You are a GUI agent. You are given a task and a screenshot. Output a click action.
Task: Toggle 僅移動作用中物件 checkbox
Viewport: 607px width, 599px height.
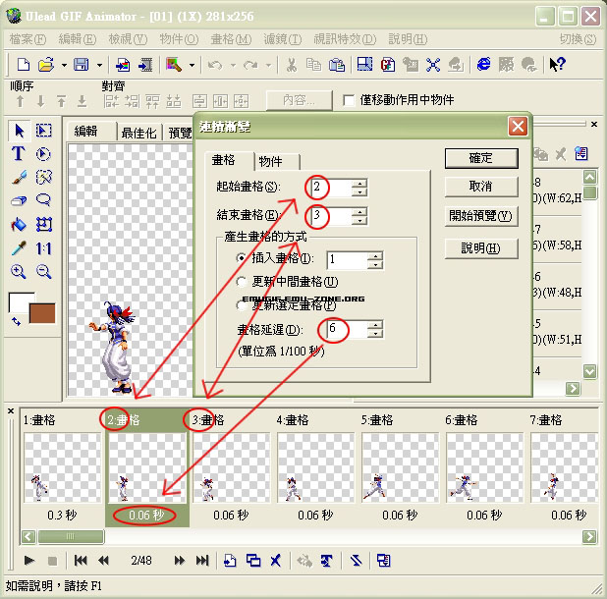click(x=349, y=100)
